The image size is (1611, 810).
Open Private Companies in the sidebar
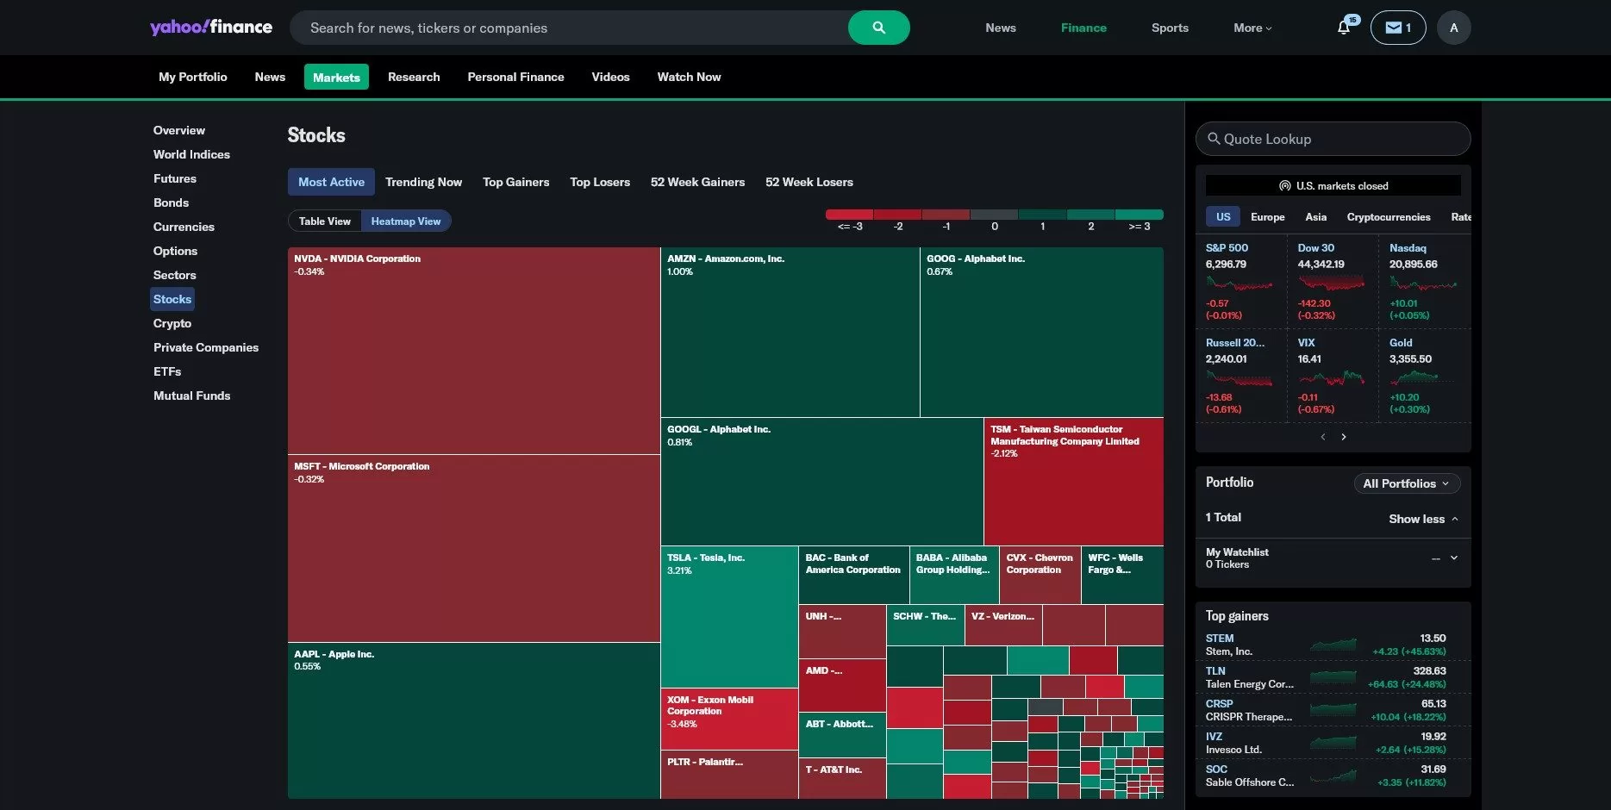pyautogui.click(x=206, y=347)
